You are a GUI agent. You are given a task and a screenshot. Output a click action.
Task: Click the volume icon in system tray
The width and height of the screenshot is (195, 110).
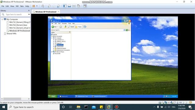(x=169, y=107)
